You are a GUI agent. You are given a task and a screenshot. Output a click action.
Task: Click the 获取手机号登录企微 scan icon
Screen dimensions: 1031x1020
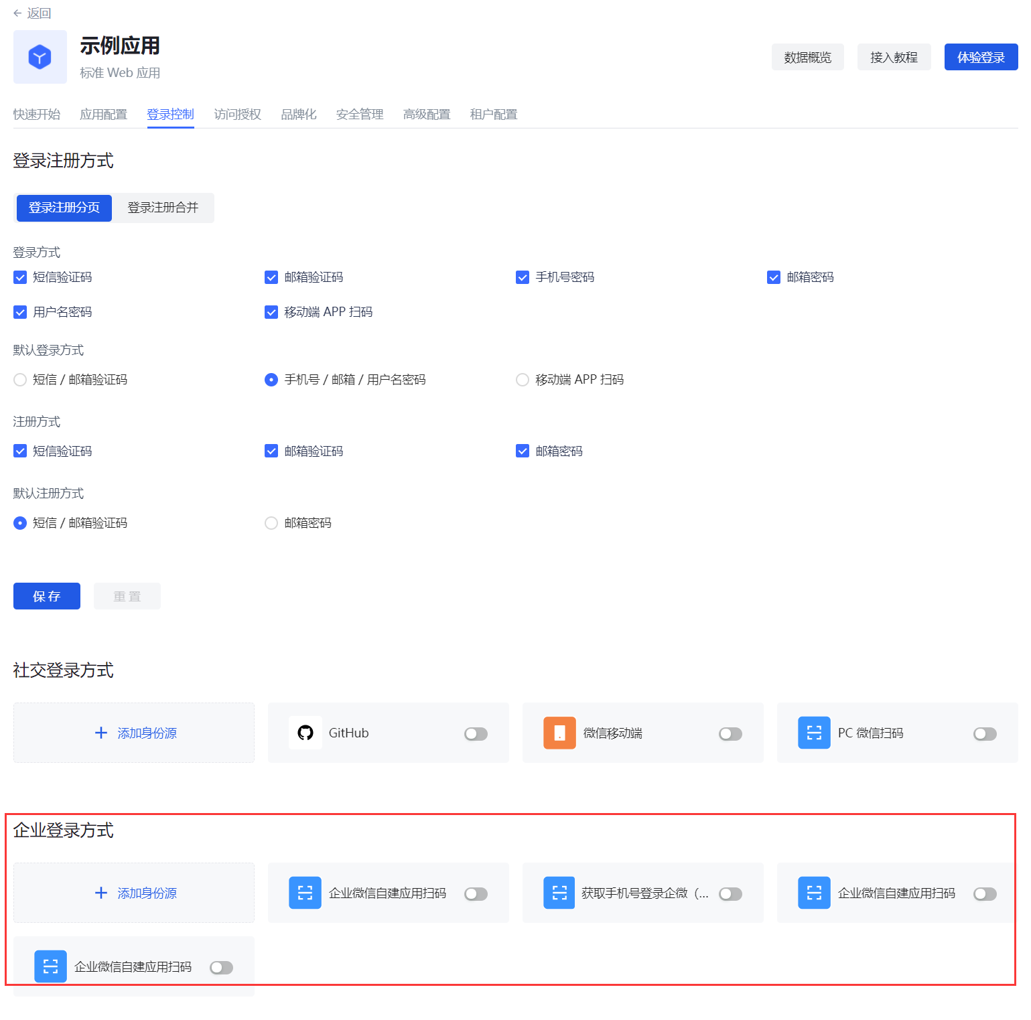pos(559,893)
